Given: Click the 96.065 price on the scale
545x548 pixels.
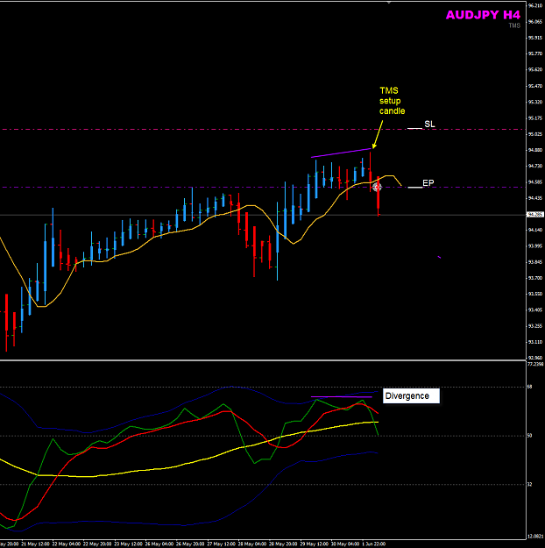Looking at the screenshot, I should click(x=534, y=22).
